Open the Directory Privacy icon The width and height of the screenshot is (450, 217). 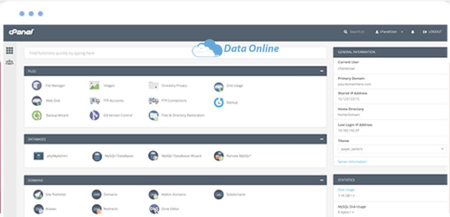coord(153,85)
